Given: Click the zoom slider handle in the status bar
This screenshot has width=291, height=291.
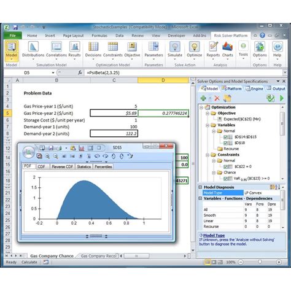Looking at the screenshot, I should 260,262.
